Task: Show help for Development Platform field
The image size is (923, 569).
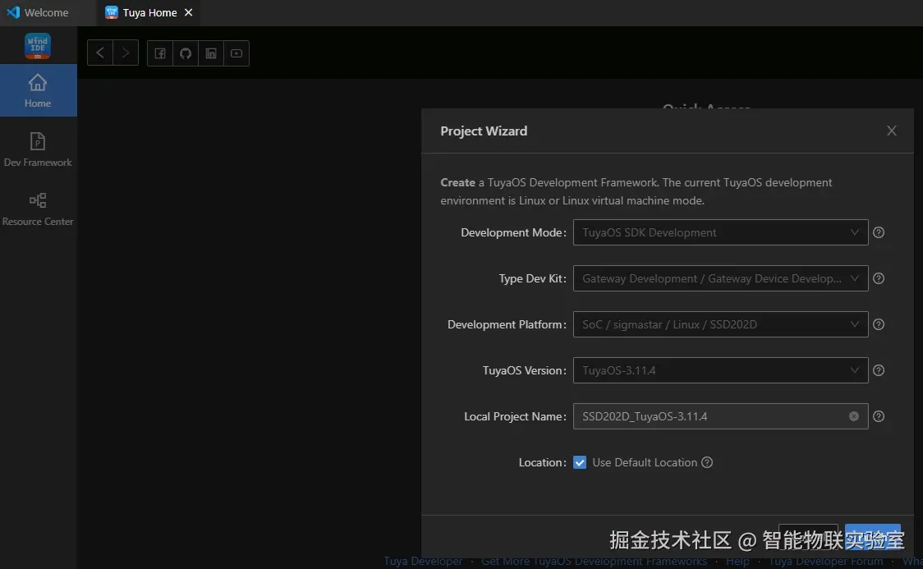Action: point(879,324)
